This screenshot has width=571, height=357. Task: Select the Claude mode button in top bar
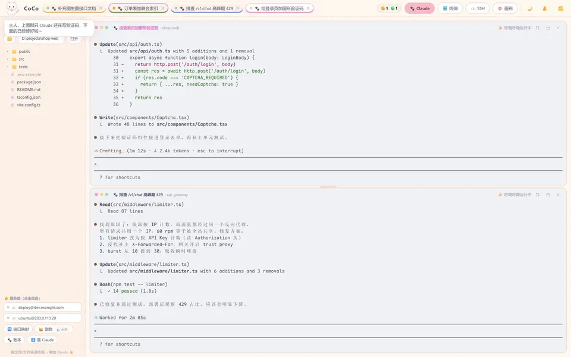tap(419, 8)
